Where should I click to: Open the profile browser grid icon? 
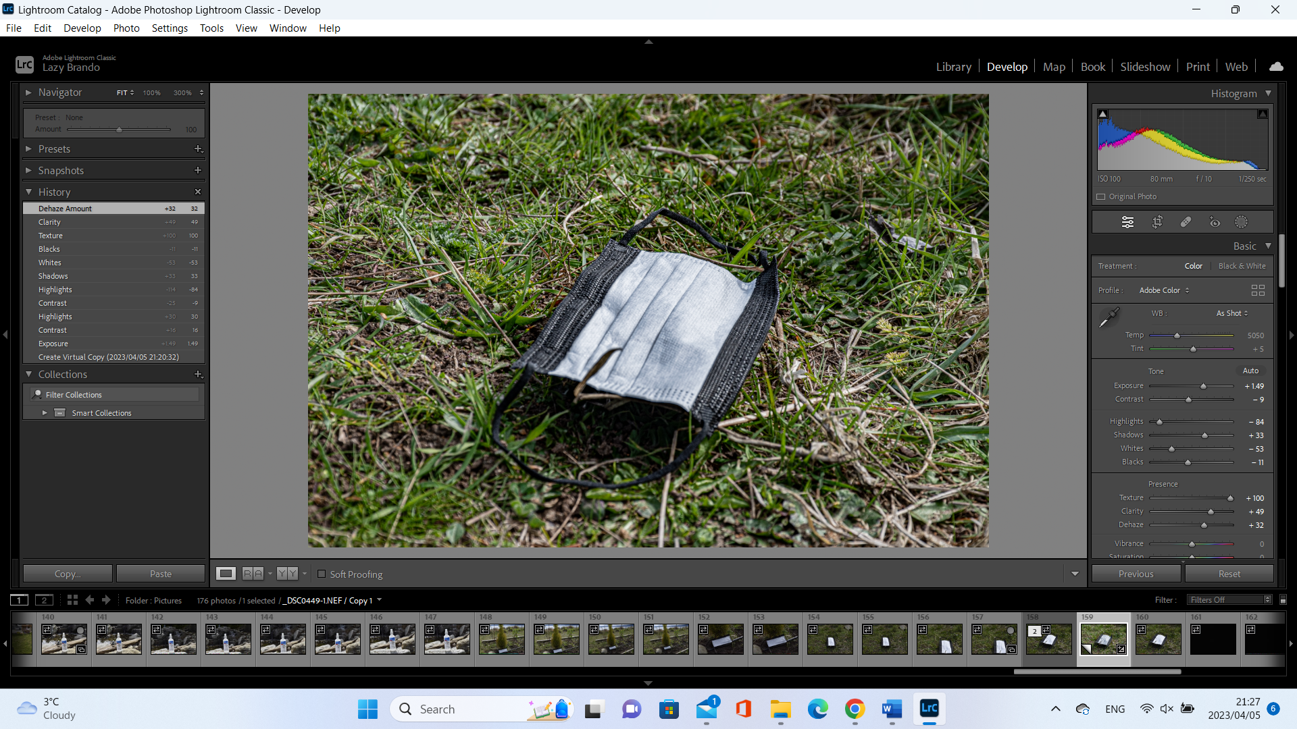point(1258,290)
